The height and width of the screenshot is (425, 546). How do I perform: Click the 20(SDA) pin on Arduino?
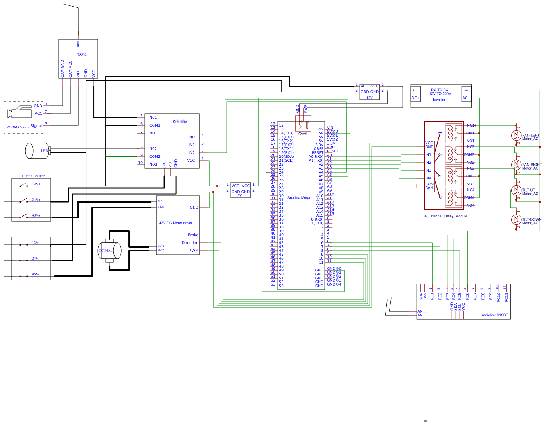pos(286,157)
